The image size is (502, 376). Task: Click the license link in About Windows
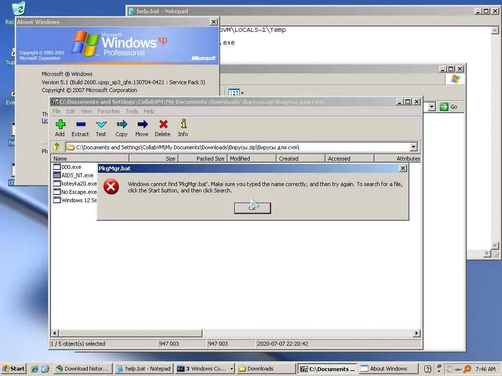45,120
